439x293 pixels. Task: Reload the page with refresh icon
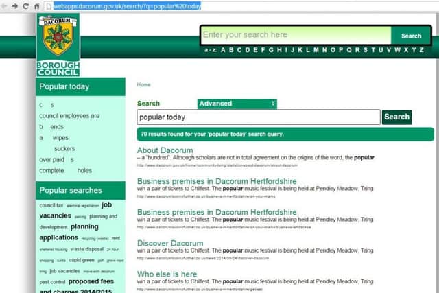[26, 6]
